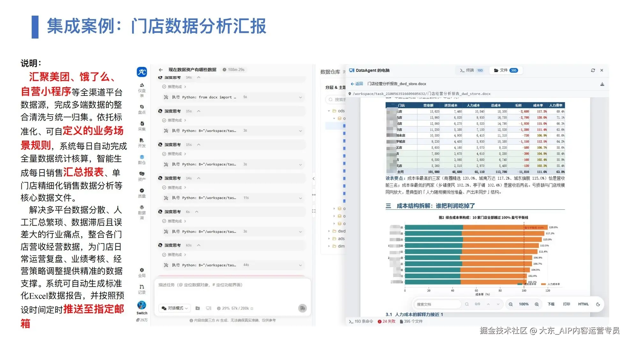Click the 打印 print button
This screenshot has width=629, height=344.
[566, 304]
